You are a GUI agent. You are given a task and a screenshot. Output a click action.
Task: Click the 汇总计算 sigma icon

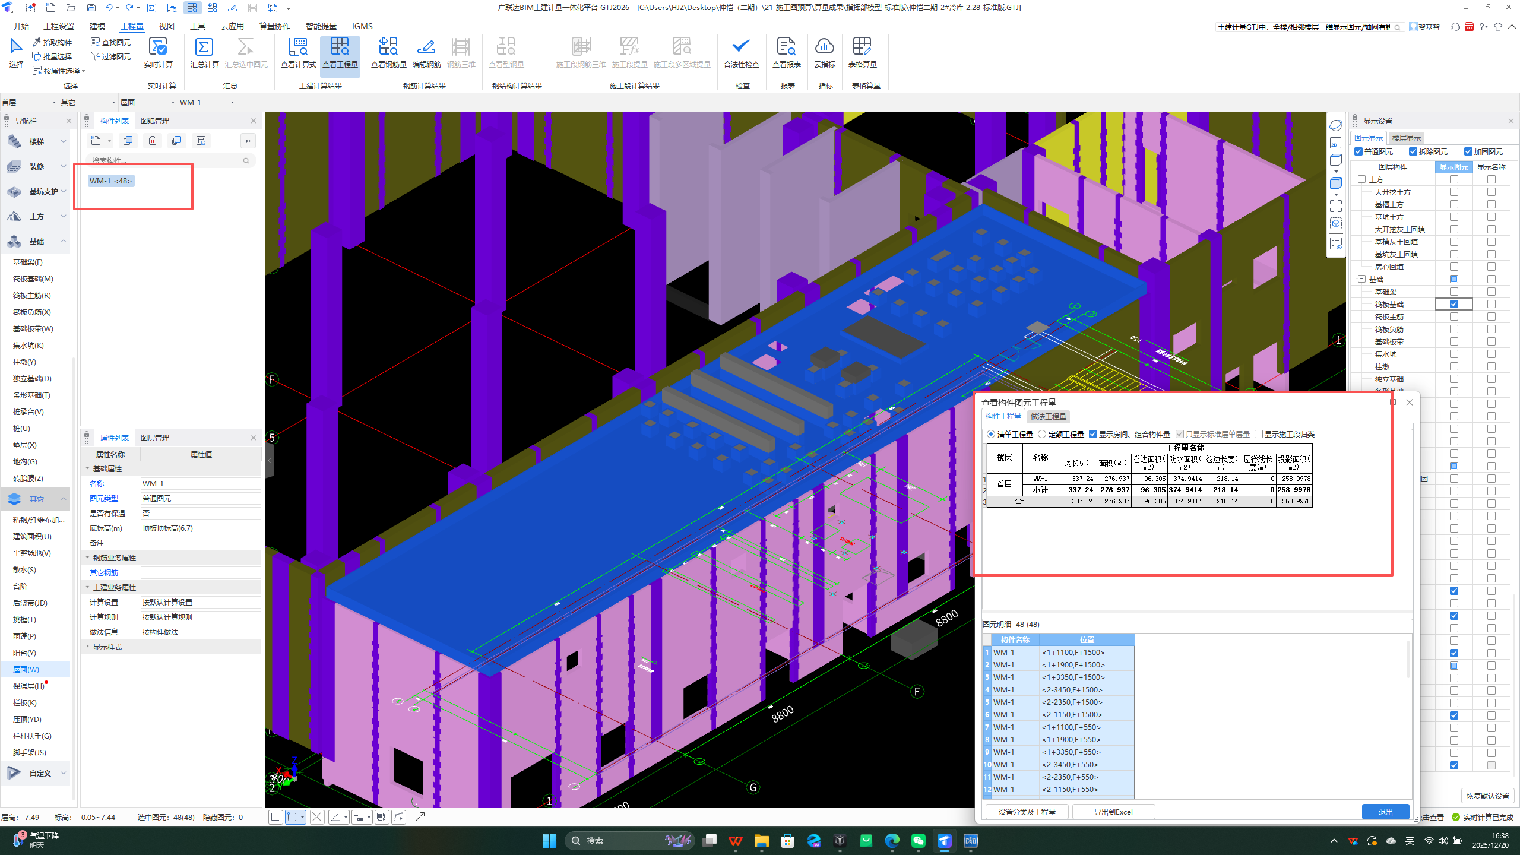204,47
